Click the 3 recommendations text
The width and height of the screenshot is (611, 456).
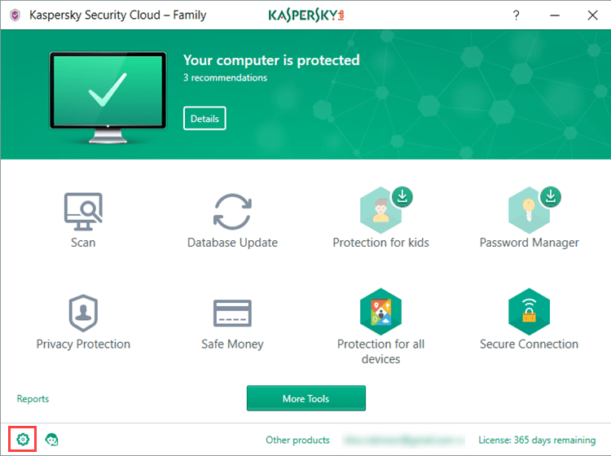point(225,78)
